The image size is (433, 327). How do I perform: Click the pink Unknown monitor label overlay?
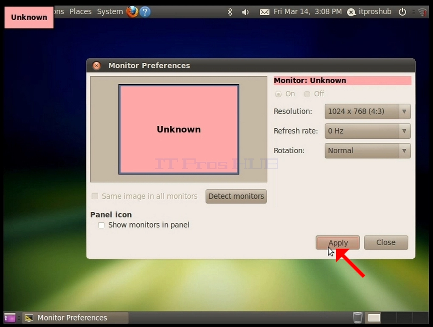pyautogui.click(x=29, y=17)
